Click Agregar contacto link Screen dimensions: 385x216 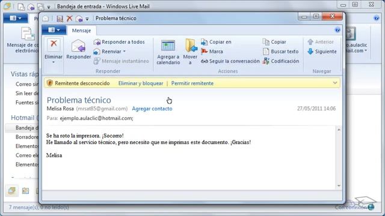tap(152, 109)
